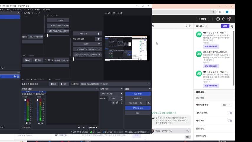Open the 알림 설정 item in quick settings

pos(200,128)
